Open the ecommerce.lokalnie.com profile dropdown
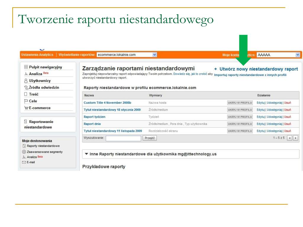 (154, 55)
